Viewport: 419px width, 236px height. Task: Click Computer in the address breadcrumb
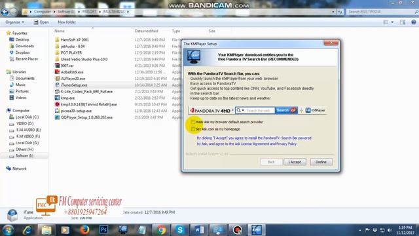[42, 12]
